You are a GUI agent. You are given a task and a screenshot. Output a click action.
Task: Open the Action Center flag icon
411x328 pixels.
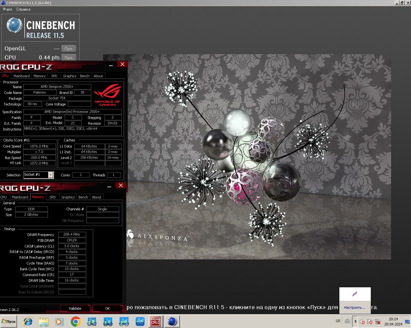(370, 322)
